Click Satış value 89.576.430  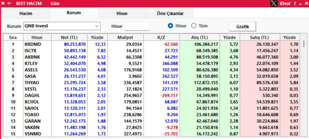point(268,83)
